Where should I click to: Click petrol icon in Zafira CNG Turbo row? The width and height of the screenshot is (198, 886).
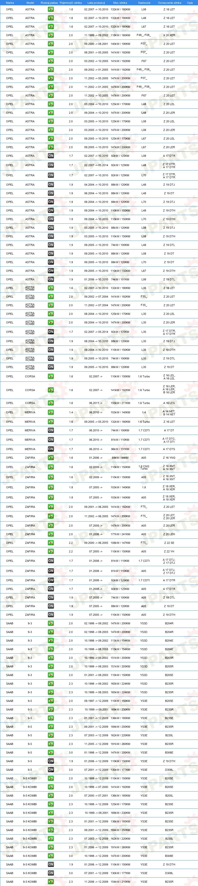pyautogui.click(x=51, y=467)
